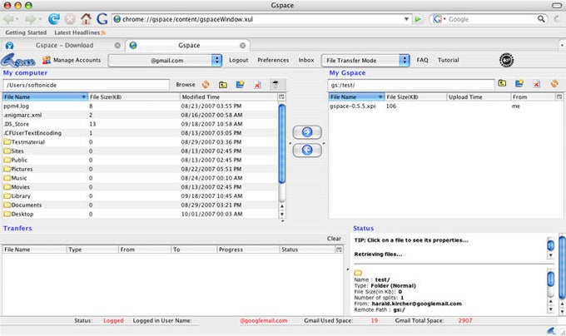Click the pin icon in the My computer toolbar
Viewport: 566px width, 336px height.
click(x=275, y=85)
